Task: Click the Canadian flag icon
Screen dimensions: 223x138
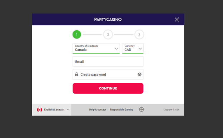Action: tap(40, 109)
